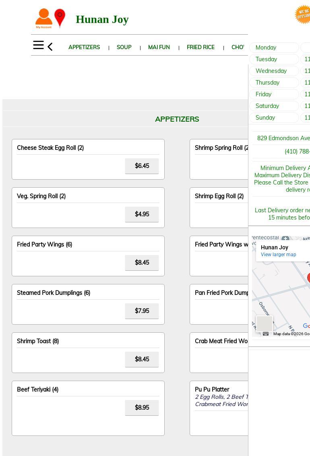
Task: Click the Tuesday hours label
Action: coord(274,59)
